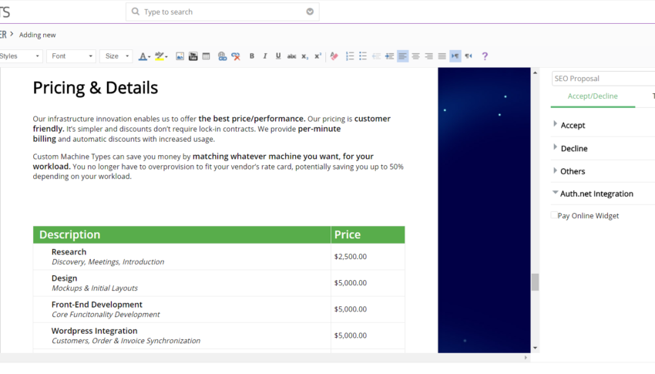Open the highlight background color picker
The height and width of the screenshot is (374, 655).
(161, 56)
